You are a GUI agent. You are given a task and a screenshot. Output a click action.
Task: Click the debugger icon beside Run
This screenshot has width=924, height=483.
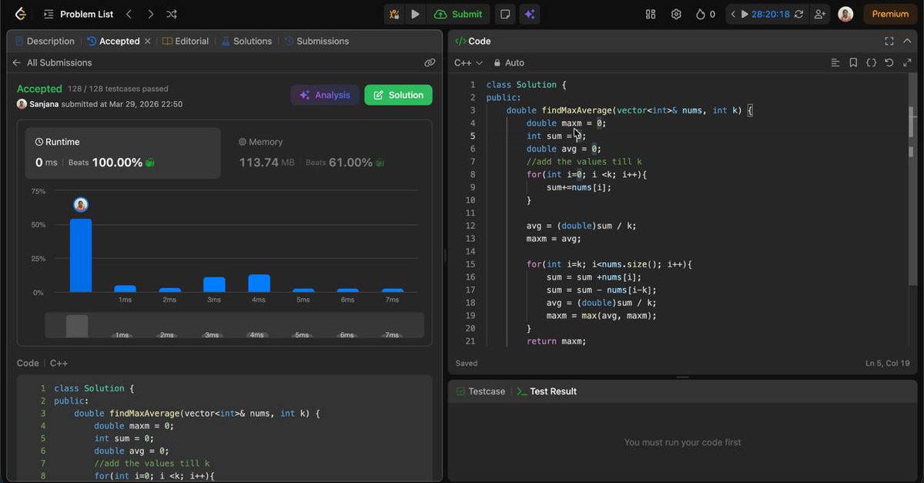[x=394, y=14]
